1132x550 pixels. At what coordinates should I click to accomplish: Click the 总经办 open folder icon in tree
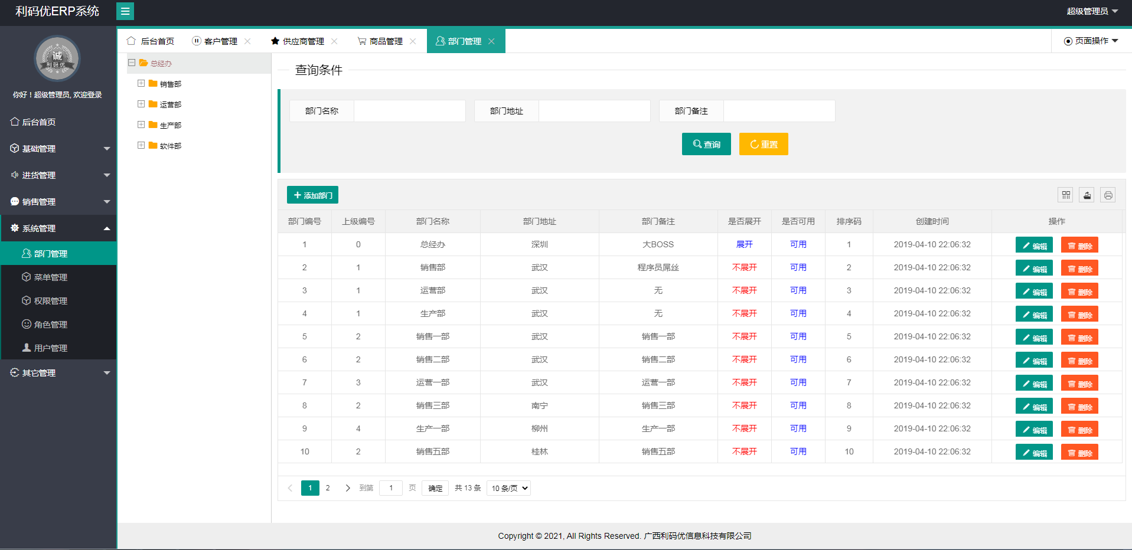coord(143,63)
